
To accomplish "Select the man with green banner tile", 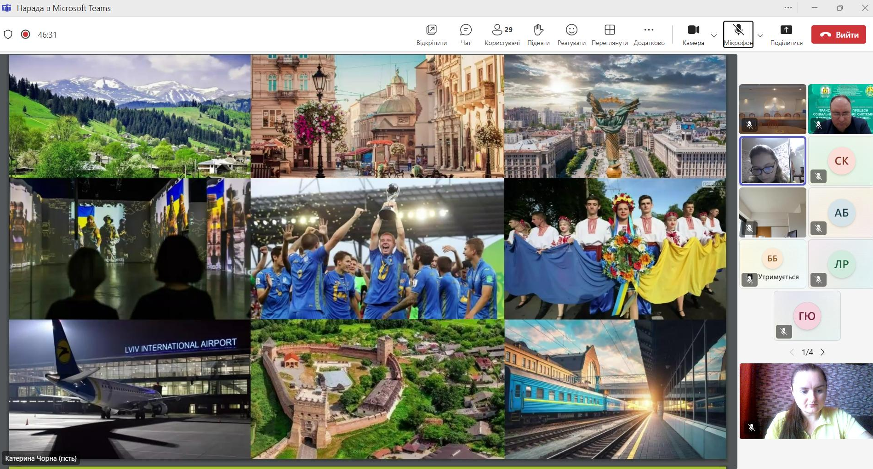I will 841,109.
